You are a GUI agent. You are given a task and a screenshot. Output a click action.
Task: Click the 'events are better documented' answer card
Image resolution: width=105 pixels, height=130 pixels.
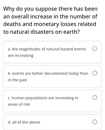[x=52, y=77]
